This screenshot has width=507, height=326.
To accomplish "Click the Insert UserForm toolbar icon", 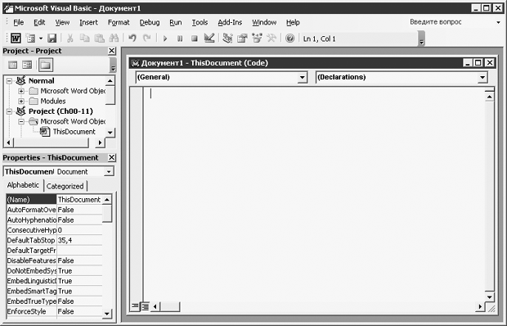I will click(x=31, y=38).
